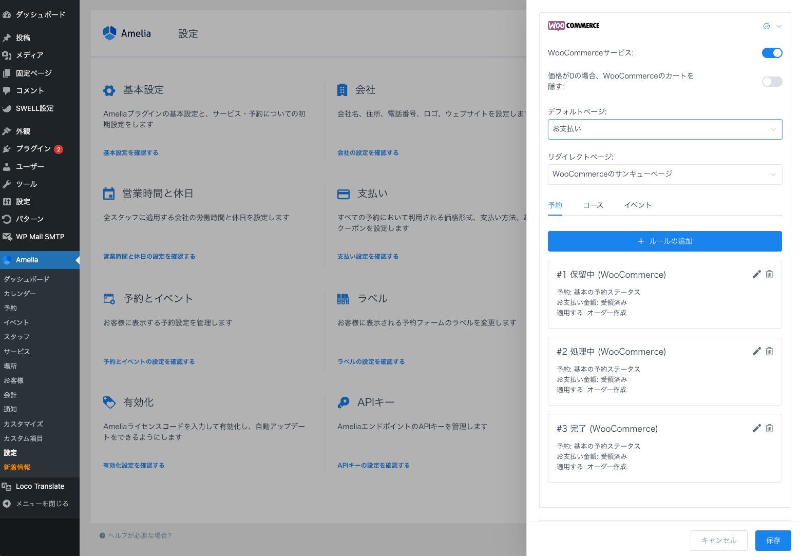Click the ルールの追加 button
The height and width of the screenshot is (556, 800).
coord(664,241)
